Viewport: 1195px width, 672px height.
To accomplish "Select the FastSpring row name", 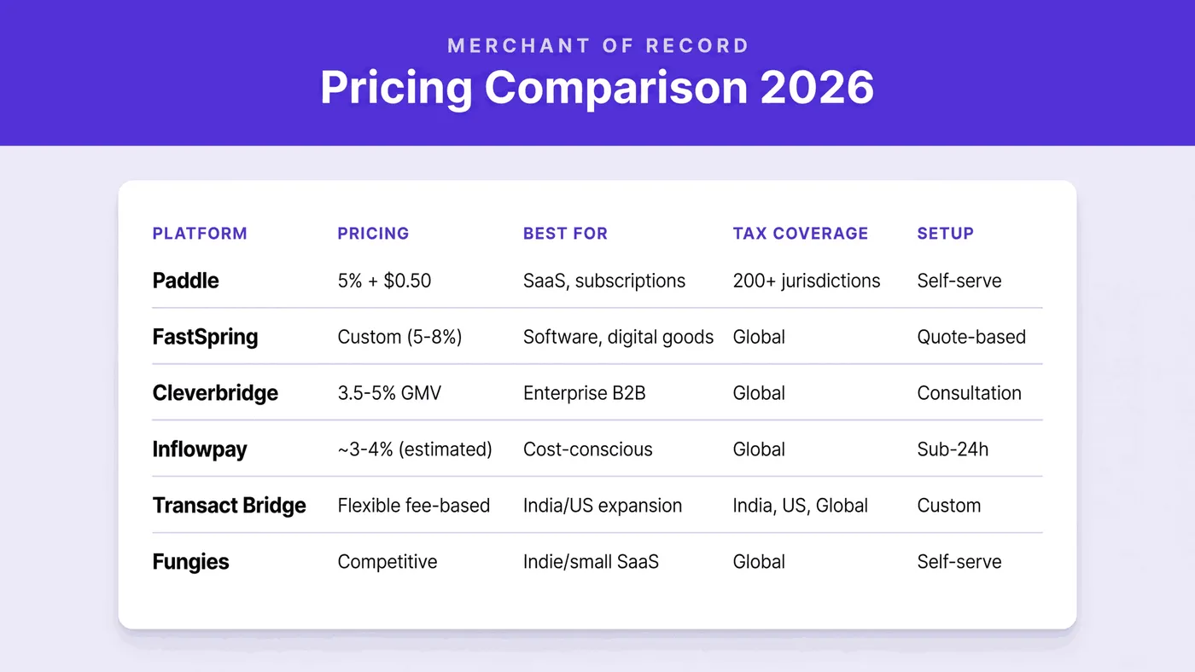I will 205,337.
